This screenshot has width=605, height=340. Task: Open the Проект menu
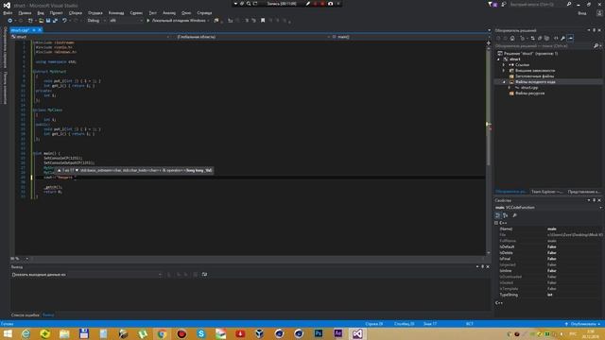tap(56, 12)
